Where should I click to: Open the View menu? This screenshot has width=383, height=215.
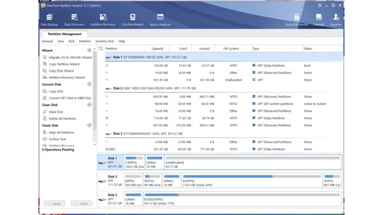60,41
